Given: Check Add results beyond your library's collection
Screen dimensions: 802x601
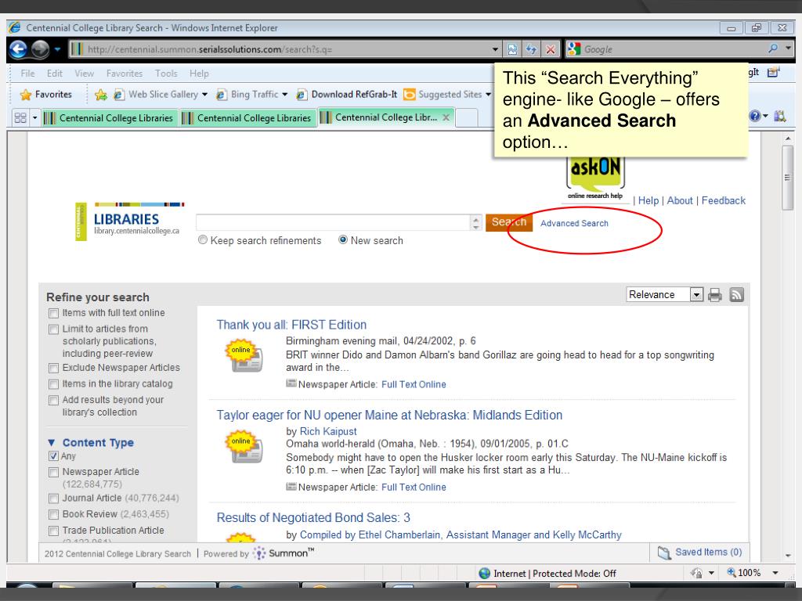Looking at the screenshot, I should coord(54,400).
